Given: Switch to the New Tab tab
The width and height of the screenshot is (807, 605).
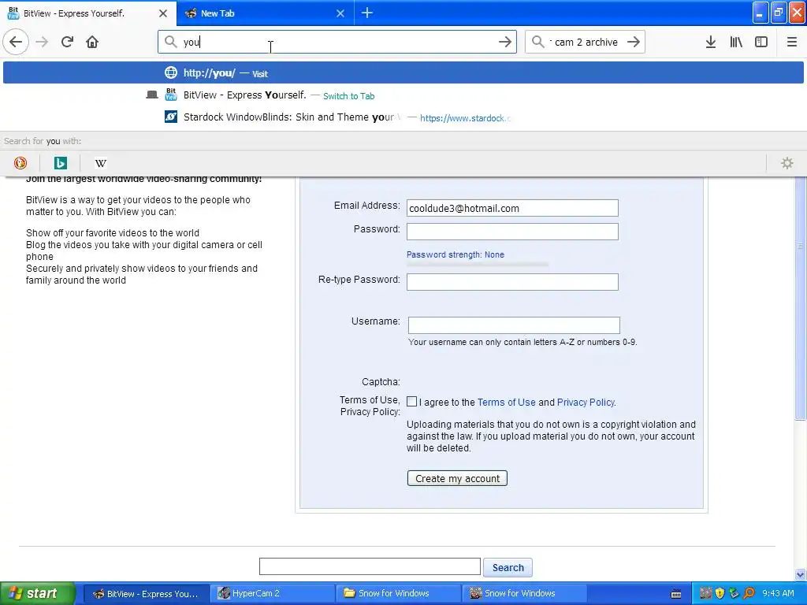Looking at the screenshot, I should [x=266, y=13].
